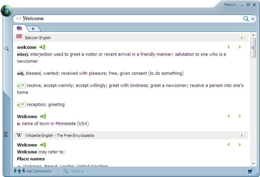Viewport: 260px width, 177px height.
Task: Click 'name of town in Minnesota (USA)' text
Action: 56,124
